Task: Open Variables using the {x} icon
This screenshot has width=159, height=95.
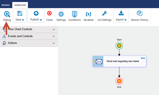Action: pos(88,14)
